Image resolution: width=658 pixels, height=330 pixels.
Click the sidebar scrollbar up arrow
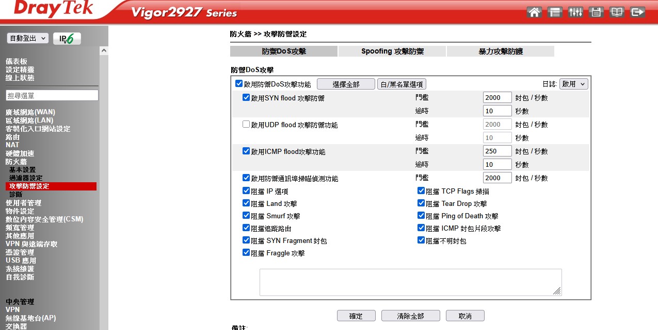point(104,51)
